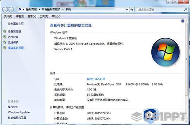Expand the address bar history dropdown arrow
Viewport: 190px width, 125px height.
tap(127, 9)
